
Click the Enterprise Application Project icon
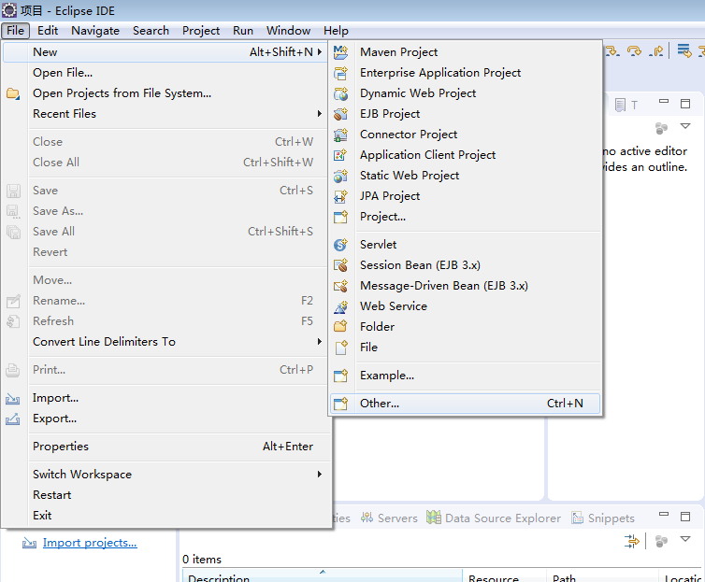(340, 73)
